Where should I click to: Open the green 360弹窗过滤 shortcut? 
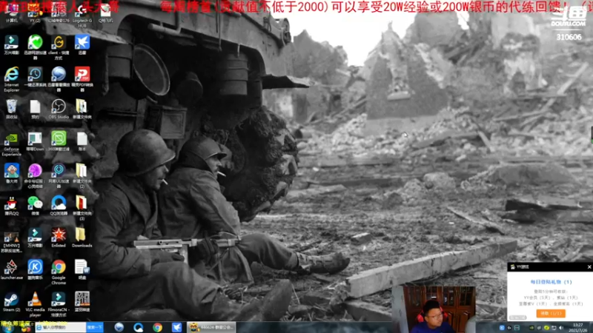[x=59, y=141]
